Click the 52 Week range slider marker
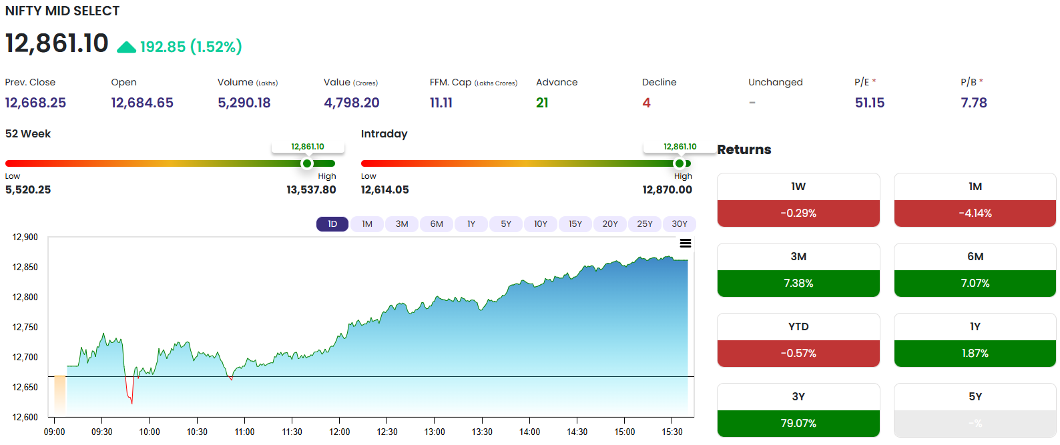Screen dimensions: 1060x445 [307, 163]
